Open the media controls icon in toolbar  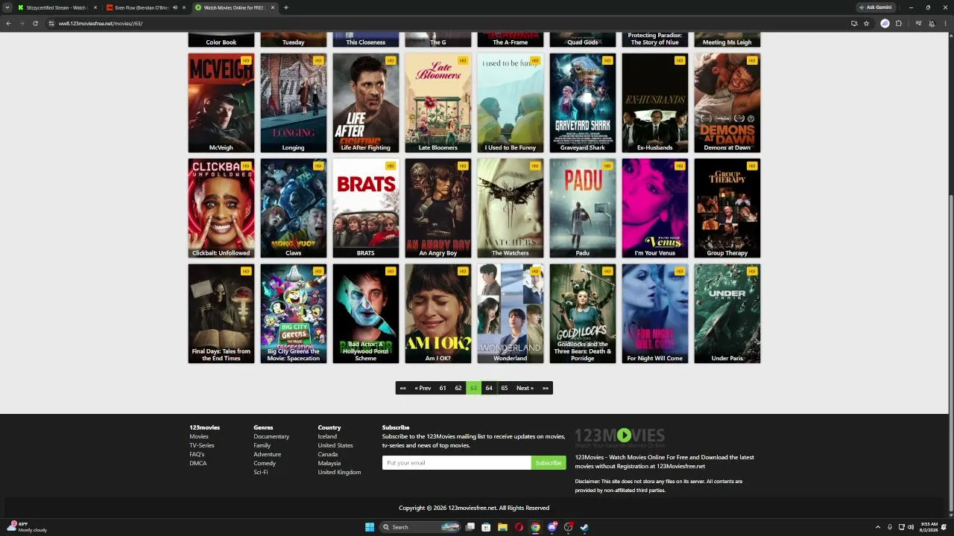point(918,23)
